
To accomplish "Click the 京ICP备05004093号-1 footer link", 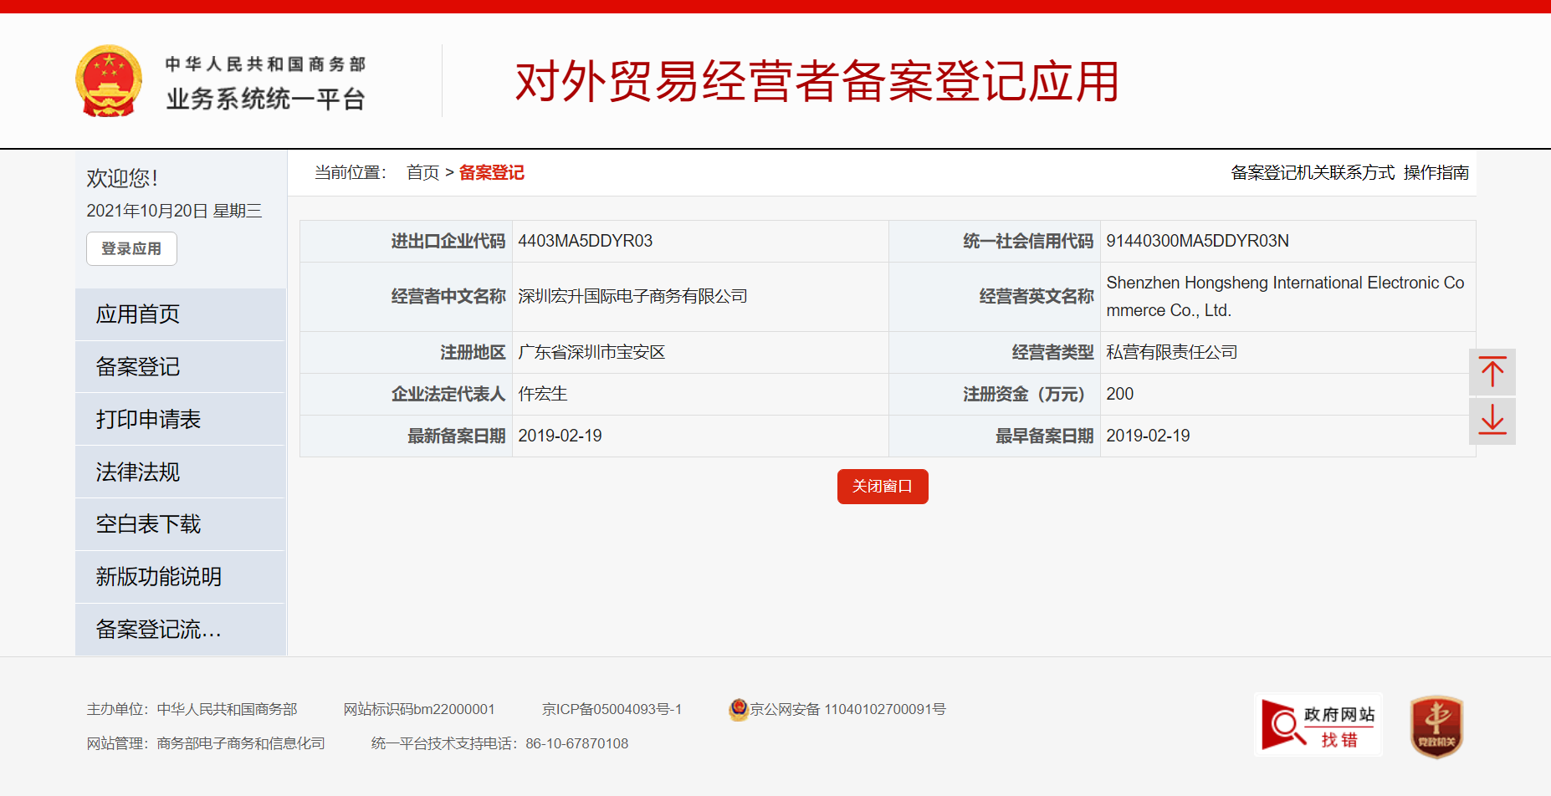I will coord(612,709).
